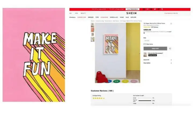Expand the Size & Fit section
This screenshot has width=193, height=119.
158,60
